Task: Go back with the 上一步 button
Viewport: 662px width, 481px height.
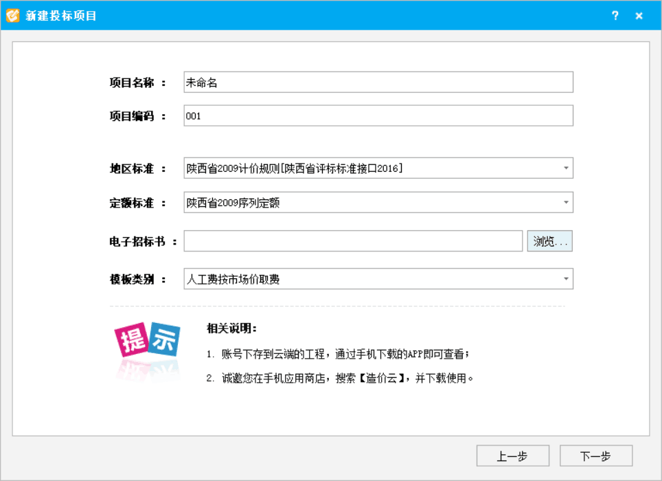Action: pyautogui.click(x=512, y=456)
